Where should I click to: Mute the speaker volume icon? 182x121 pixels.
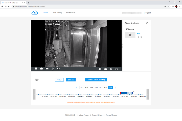click(58, 68)
